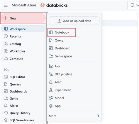This screenshot has height=124, width=139.
Task: Click the databricks wordmark
Action: 57,5
